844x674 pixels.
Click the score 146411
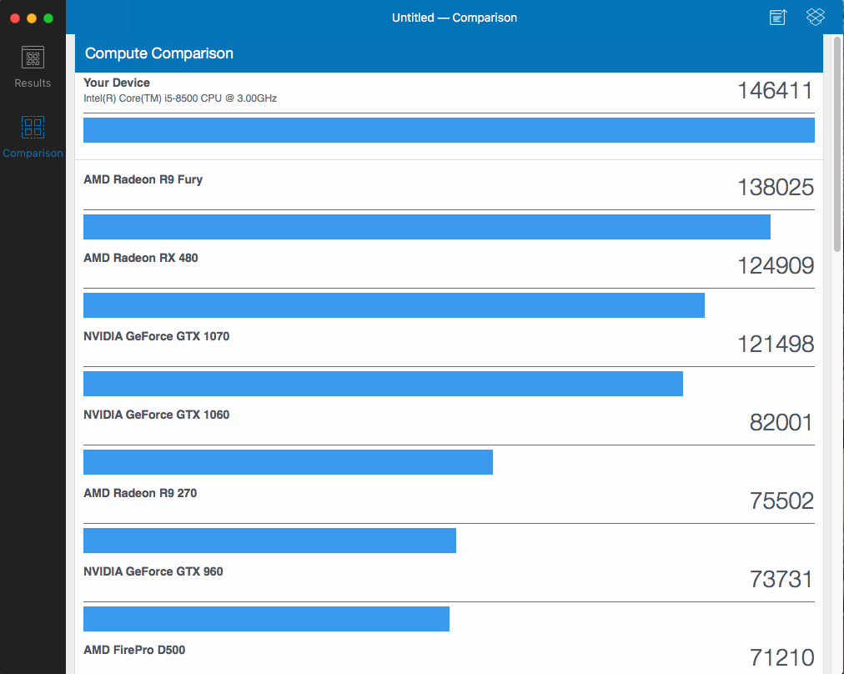[x=775, y=90]
